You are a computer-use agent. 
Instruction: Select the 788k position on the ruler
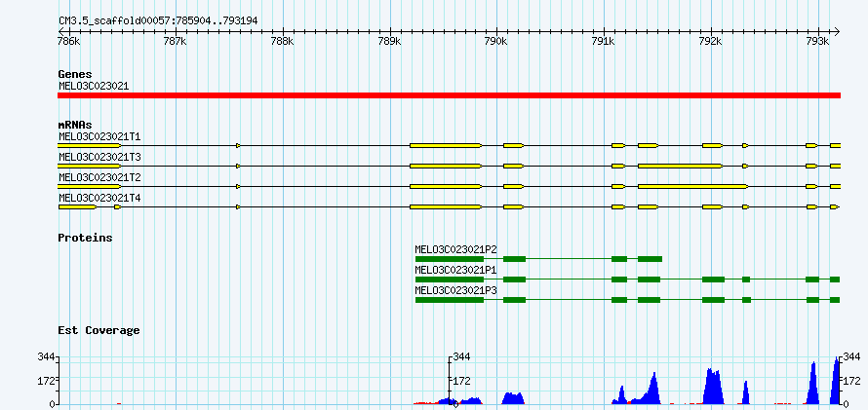pyautogui.click(x=283, y=42)
